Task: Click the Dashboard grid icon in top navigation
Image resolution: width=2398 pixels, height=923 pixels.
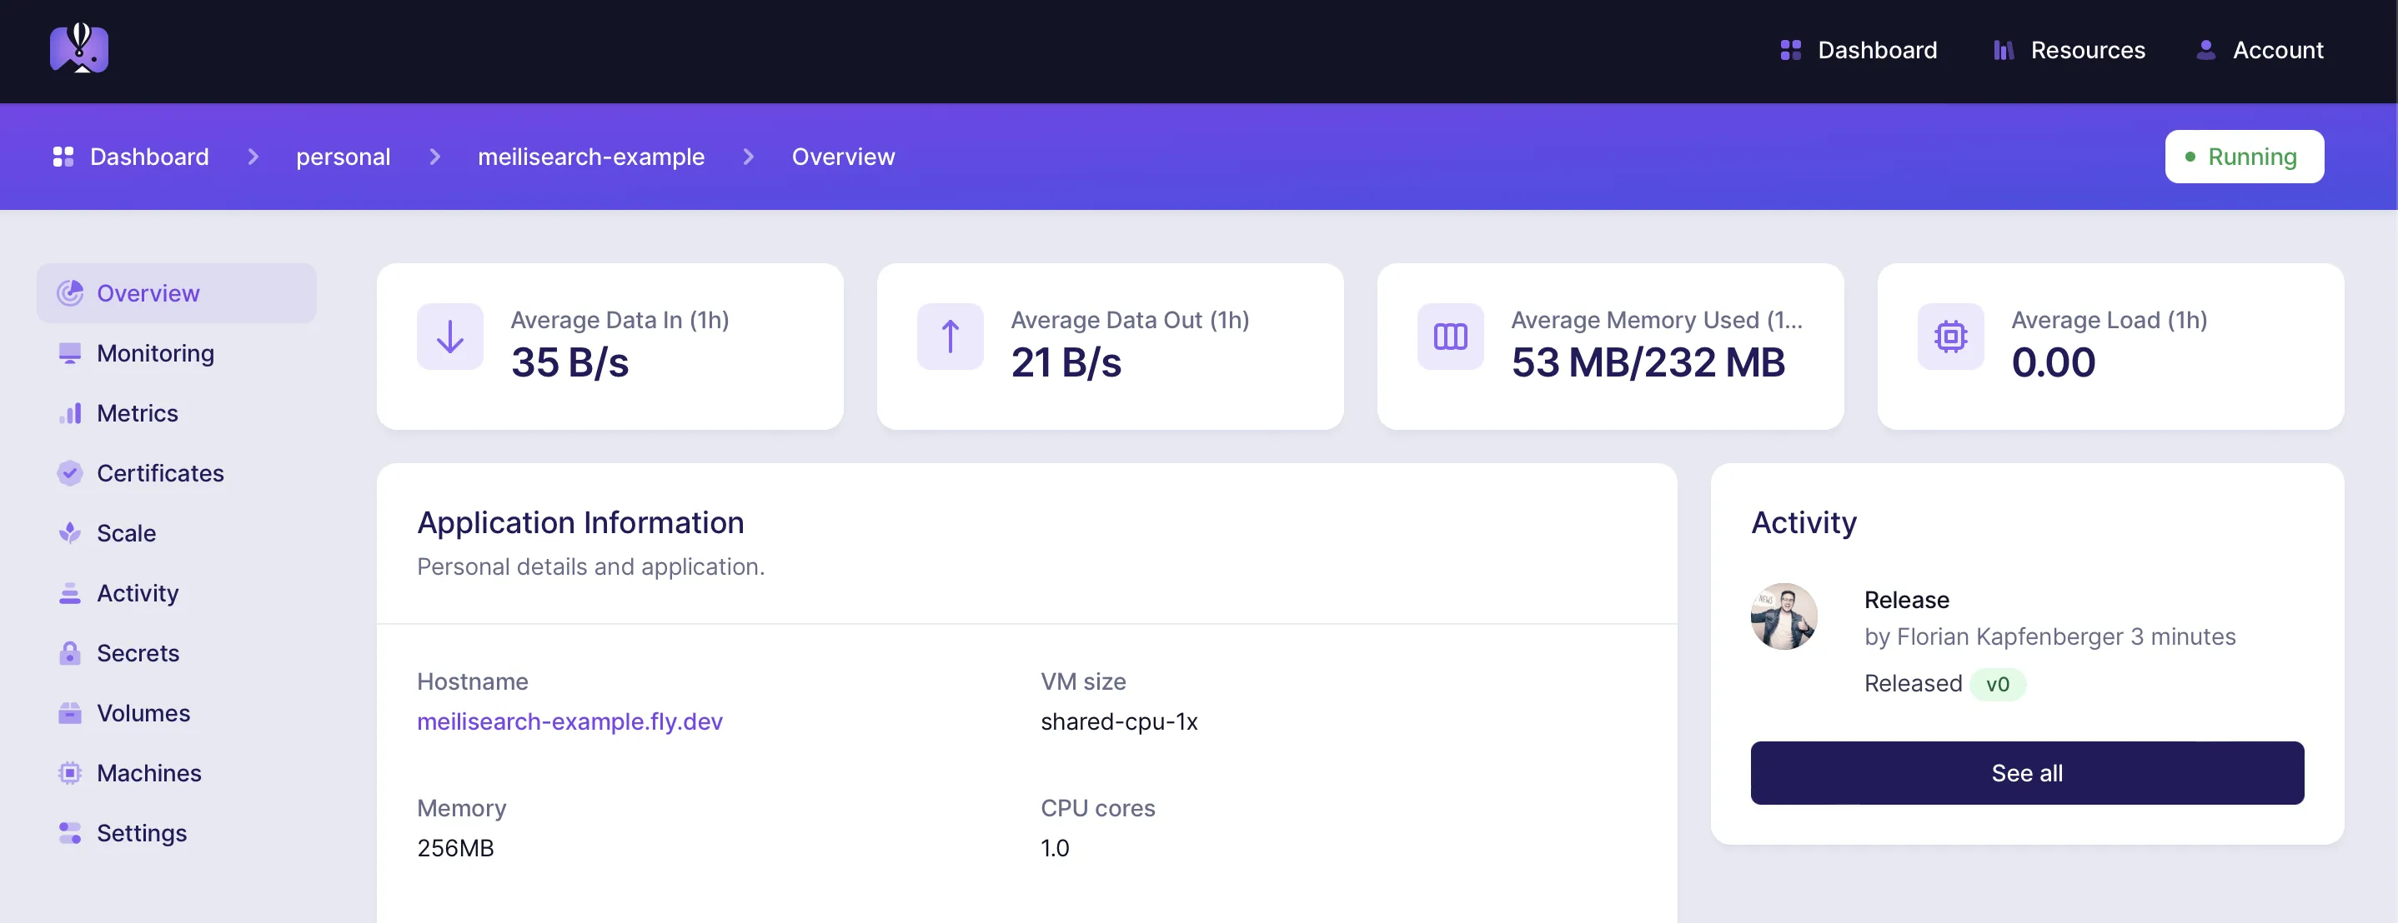Action: click(1790, 50)
